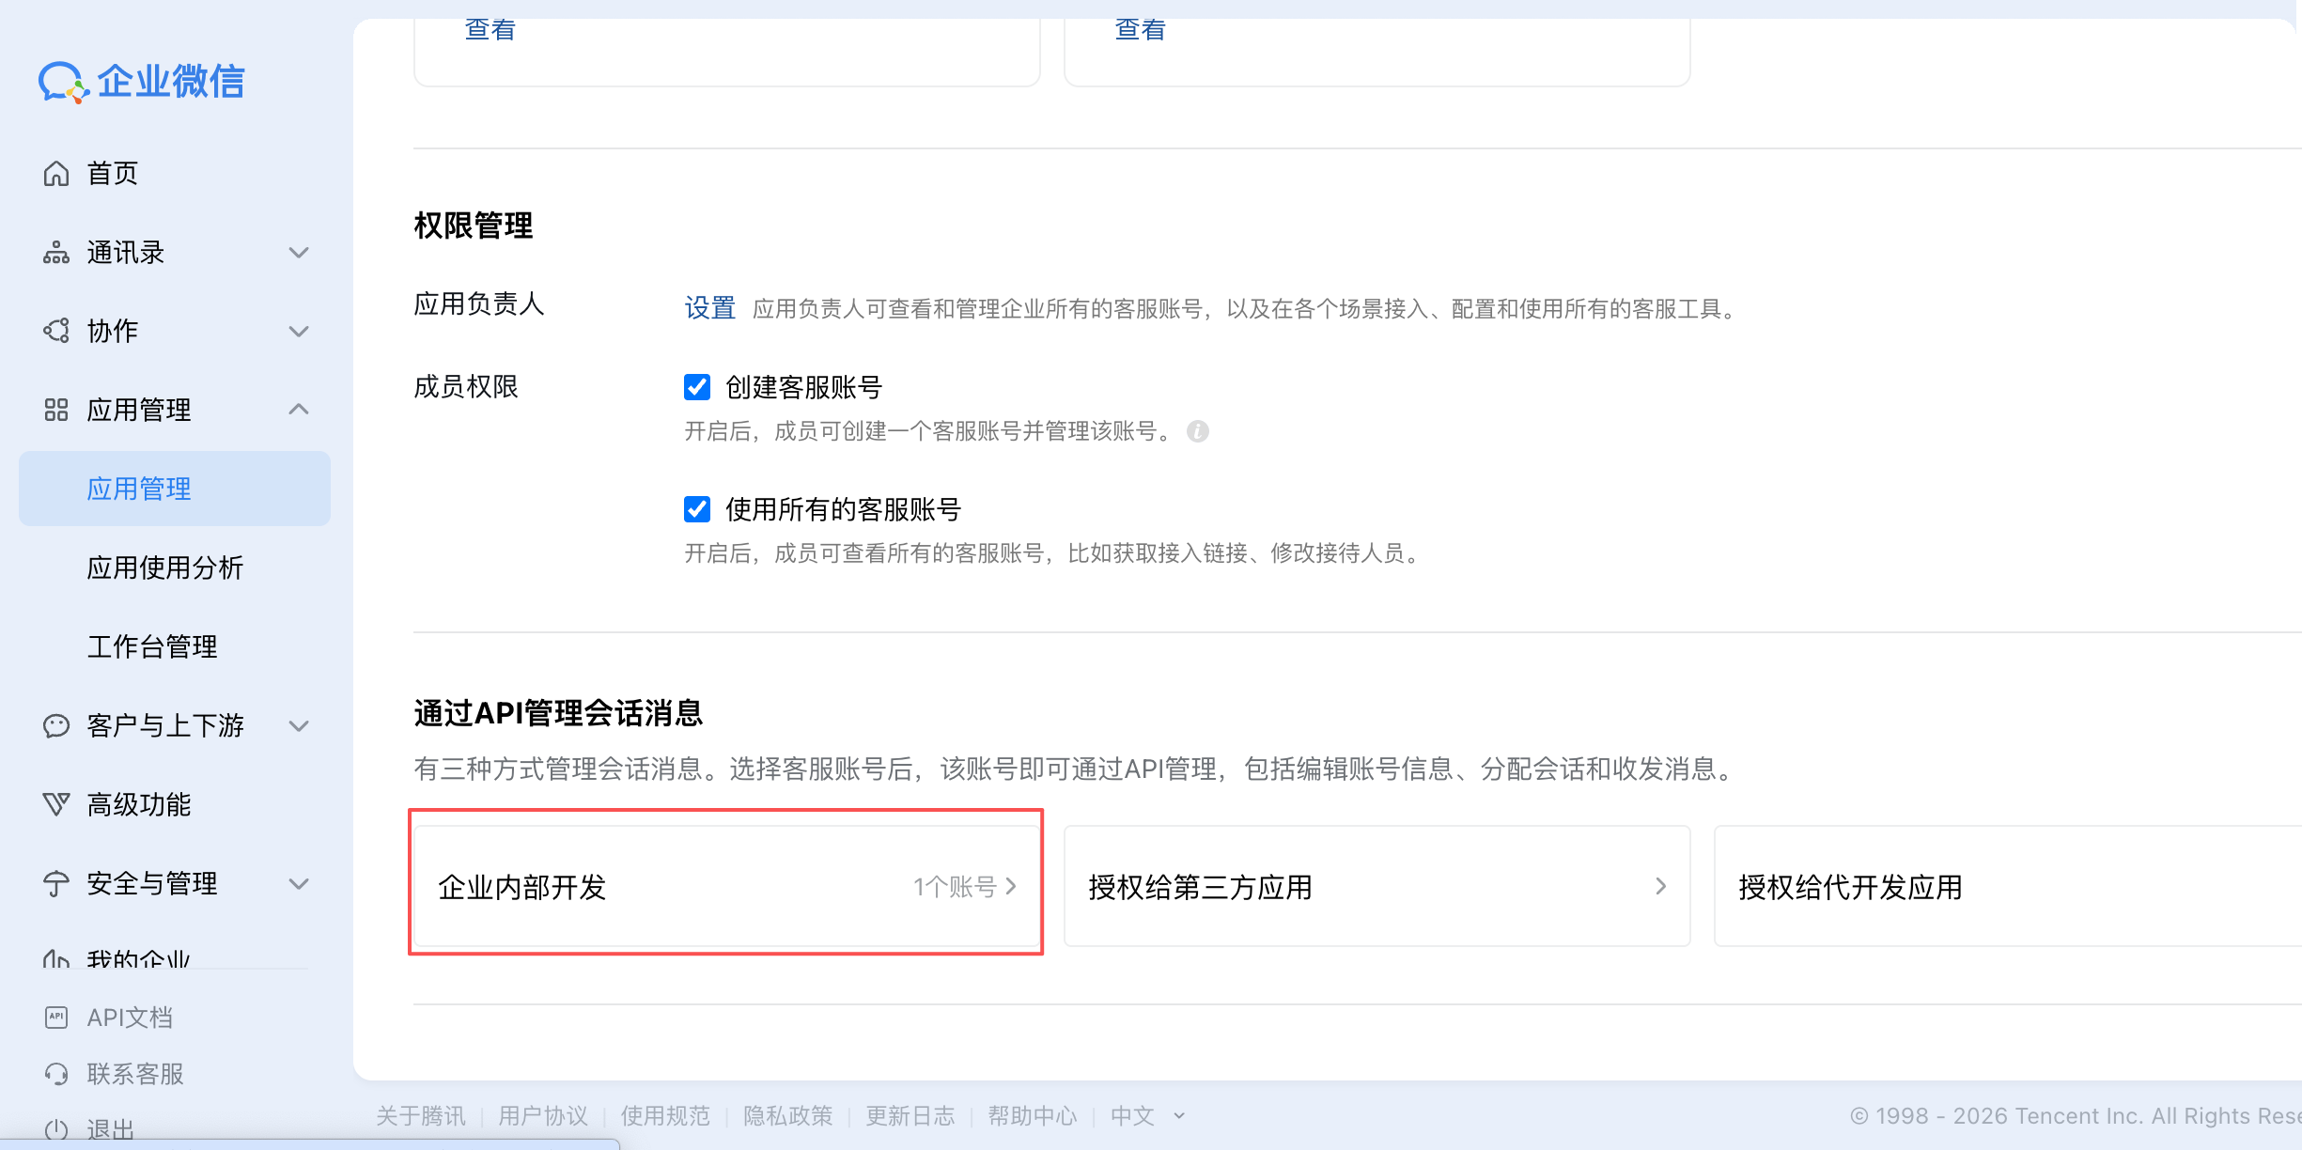Open the API文档 link
This screenshot has height=1150, width=2302.
coord(130,1018)
